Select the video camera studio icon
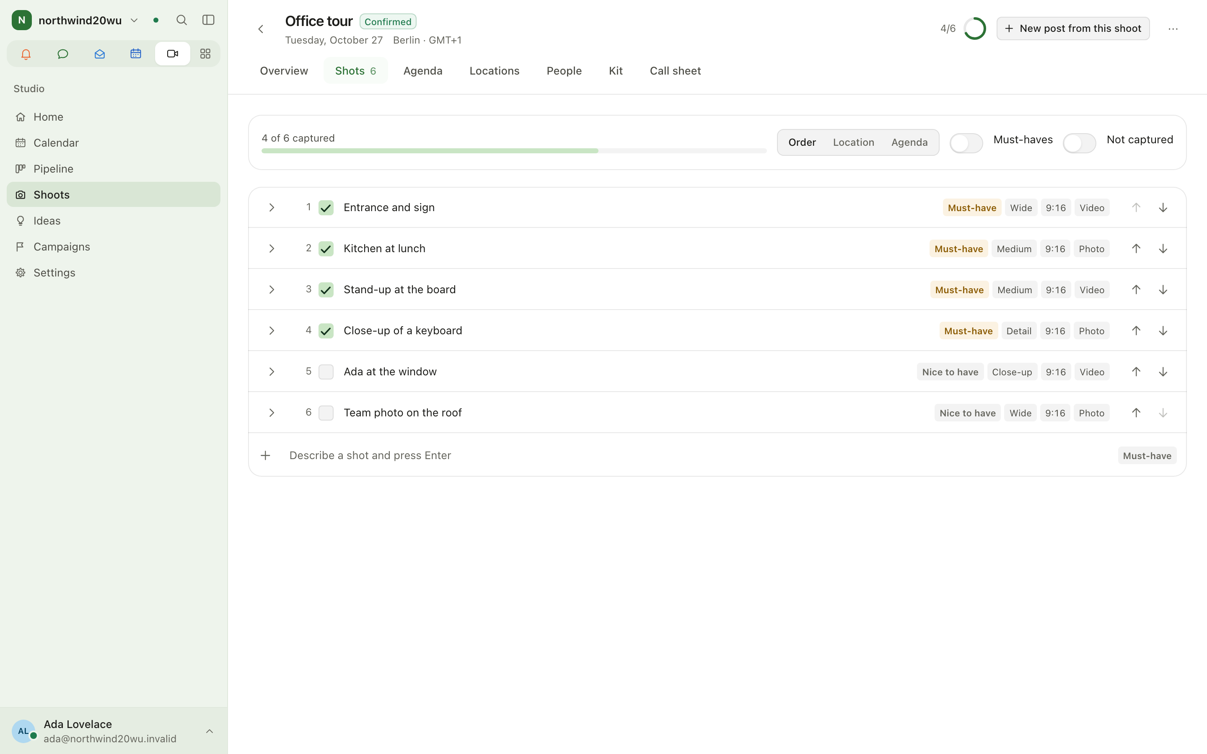 coord(173,54)
